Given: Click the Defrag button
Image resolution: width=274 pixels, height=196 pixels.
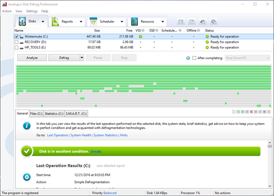Looking at the screenshot, I should (64, 58).
